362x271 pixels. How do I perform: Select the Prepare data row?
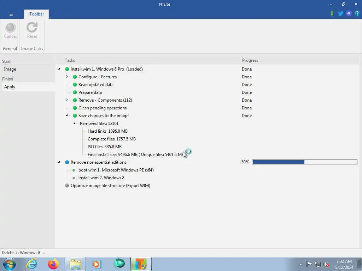tap(90, 92)
